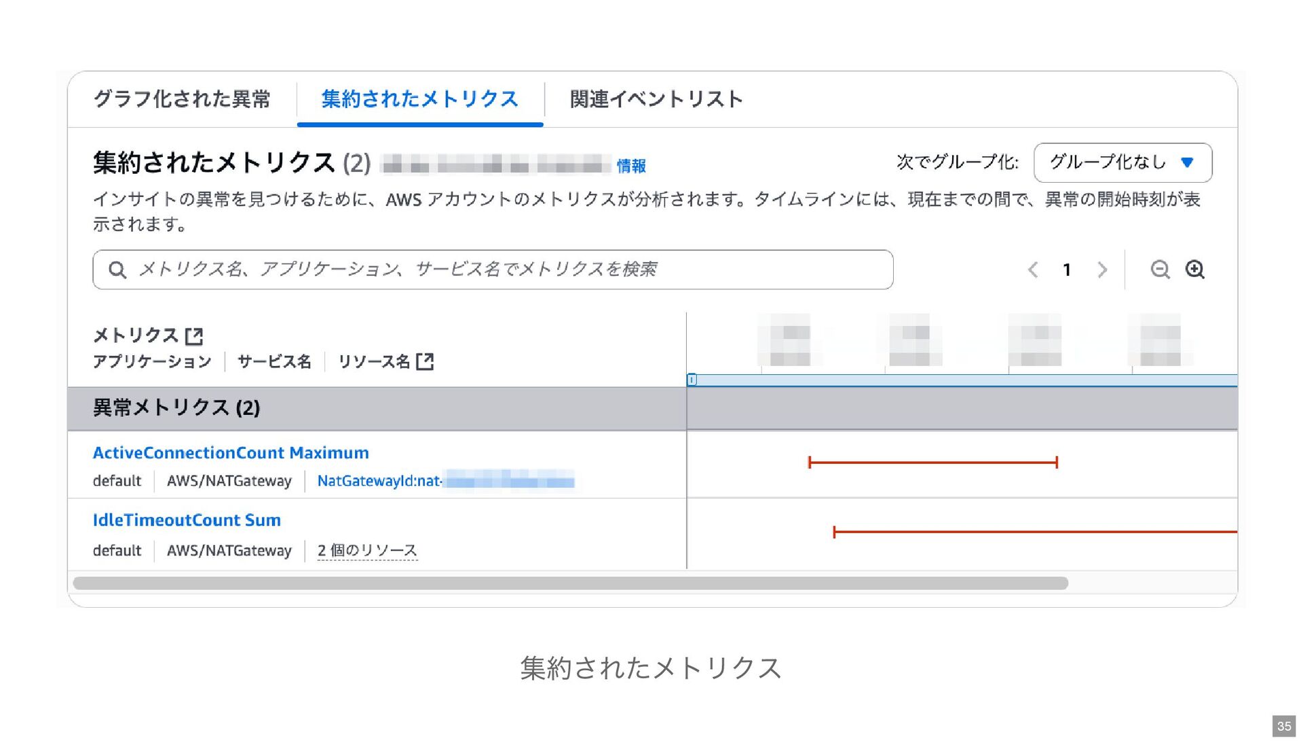Click external link icon next to リソース名
Image resolution: width=1303 pixels, height=745 pixels.
[x=425, y=361]
